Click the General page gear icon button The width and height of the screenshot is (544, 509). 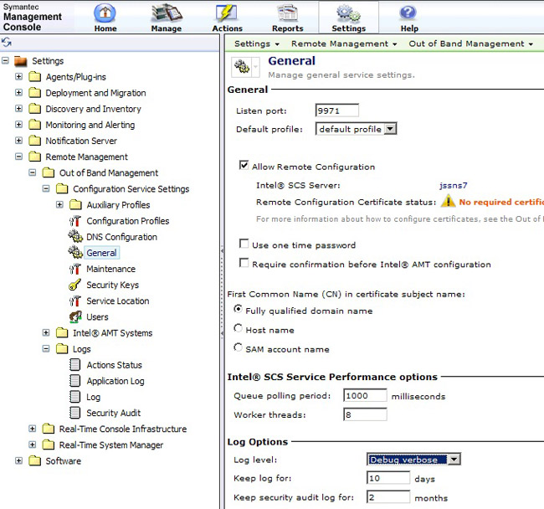pyautogui.click(x=242, y=66)
